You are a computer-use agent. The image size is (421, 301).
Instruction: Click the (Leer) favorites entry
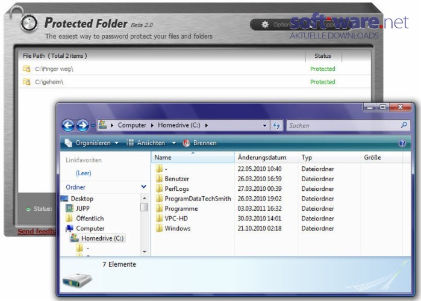(84, 173)
